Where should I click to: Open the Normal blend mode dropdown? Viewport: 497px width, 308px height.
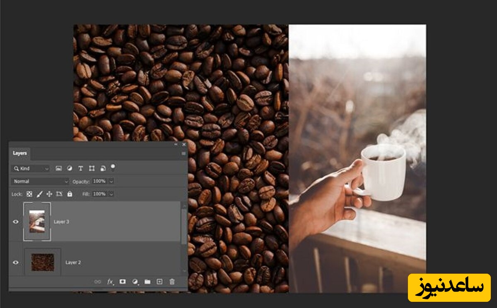pyautogui.click(x=40, y=181)
